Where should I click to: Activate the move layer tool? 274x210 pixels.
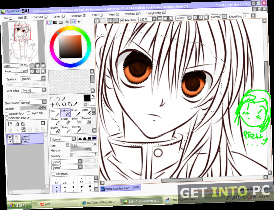pyautogui.click(x=52, y=105)
